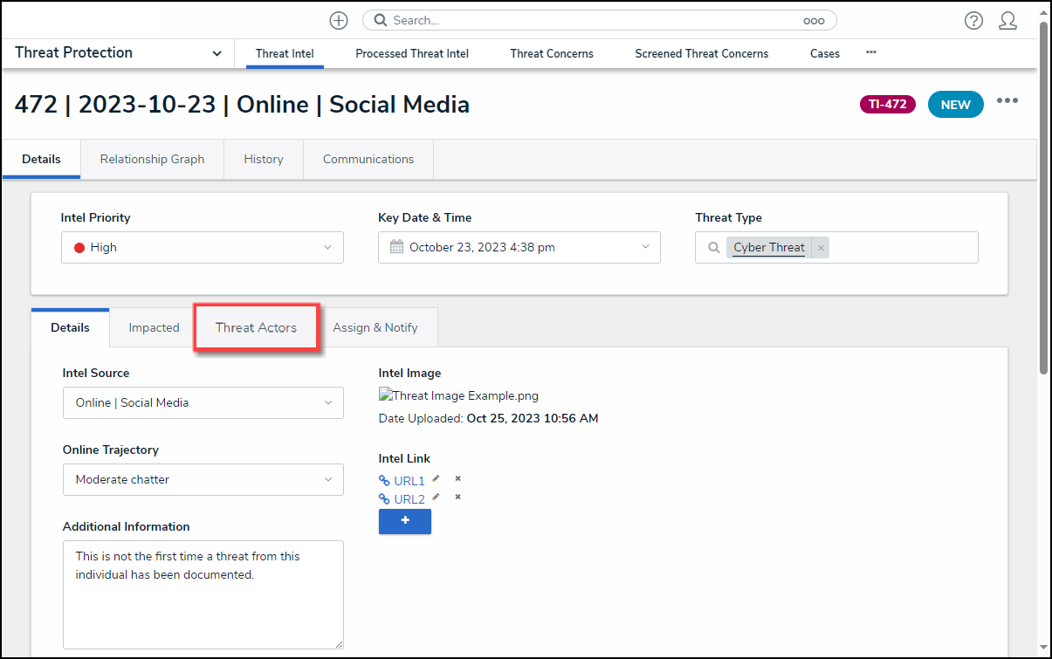Click the pencil icon beside URL1
The height and width of the screenshot is (659, 1052).
tap(436, 479)
